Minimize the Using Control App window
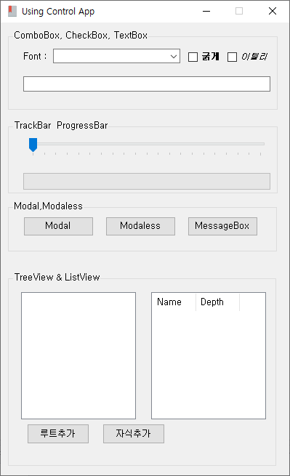Viewport: 290px width, 476px height. point(206,11)
